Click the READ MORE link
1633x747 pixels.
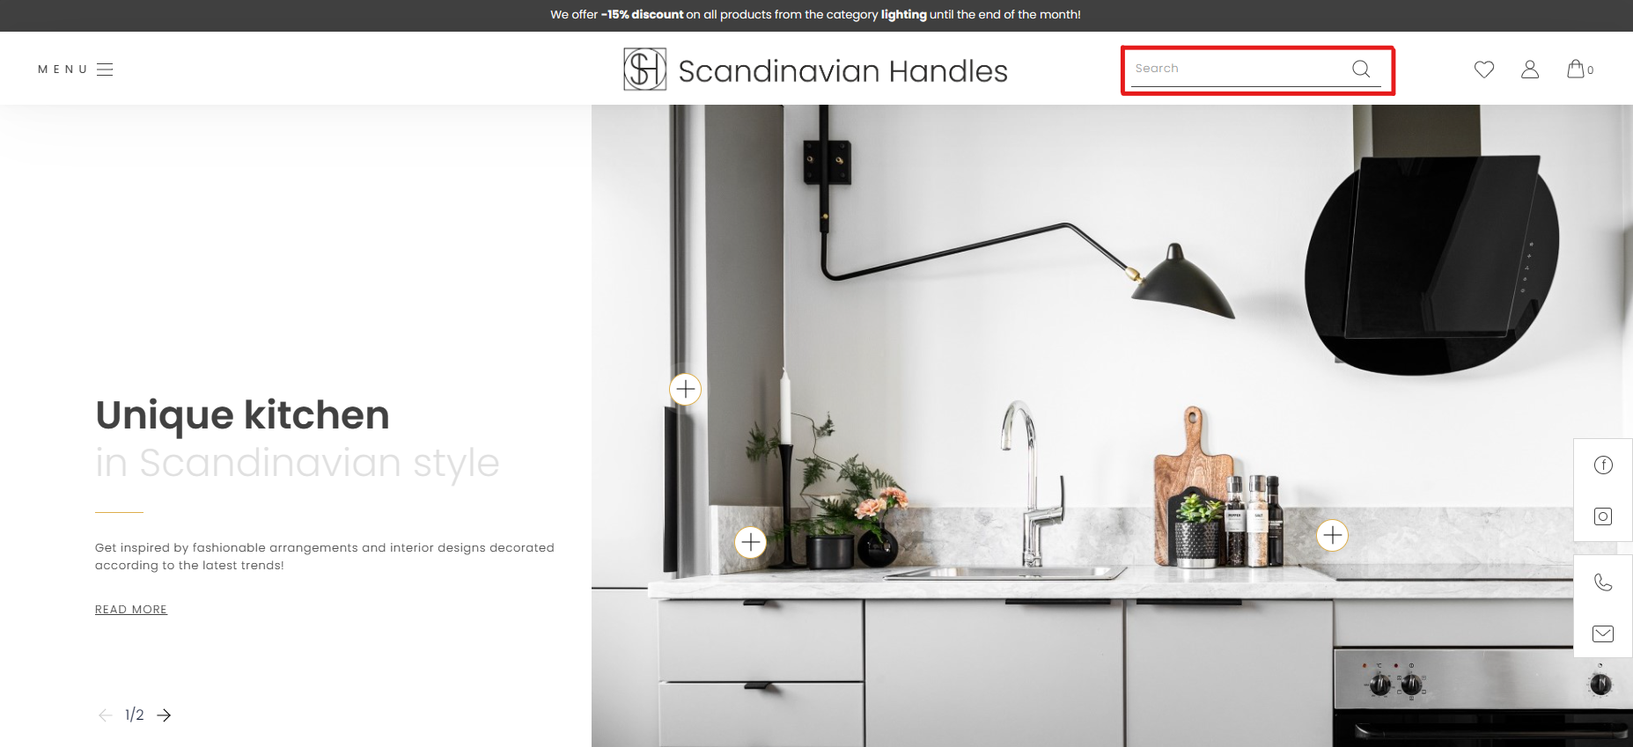(131, 609)
